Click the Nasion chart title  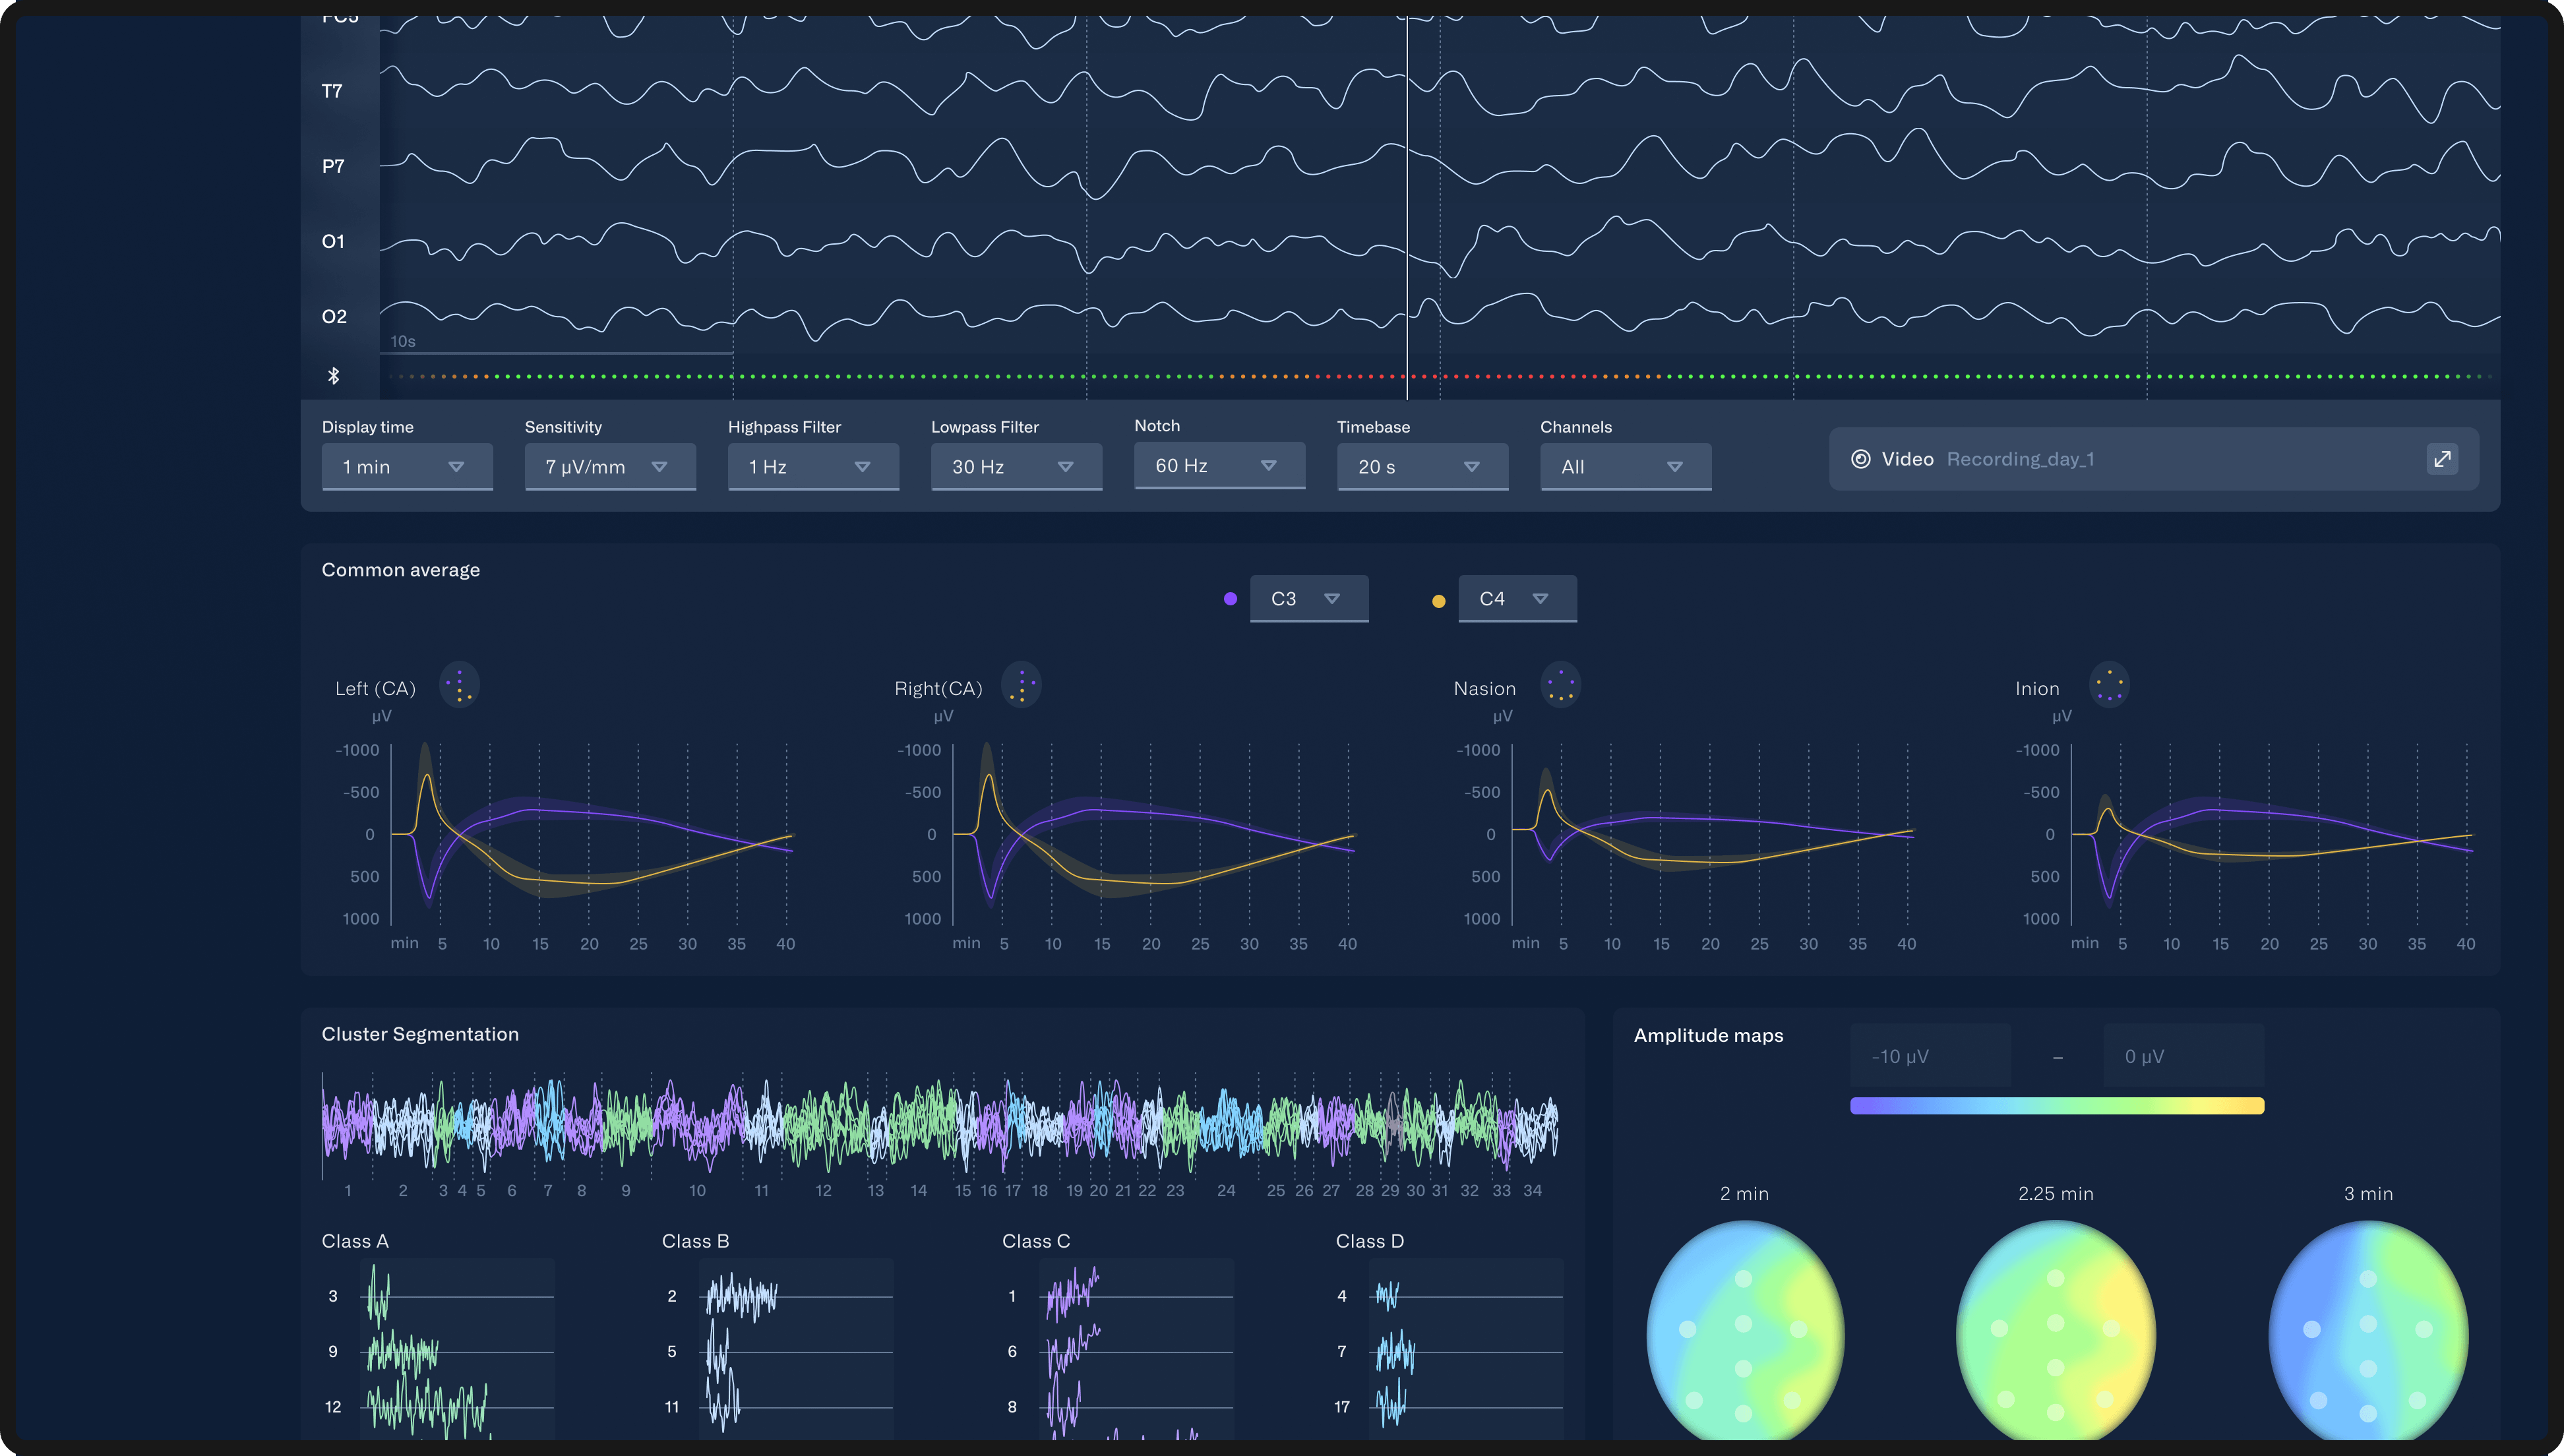point(1485,688)
